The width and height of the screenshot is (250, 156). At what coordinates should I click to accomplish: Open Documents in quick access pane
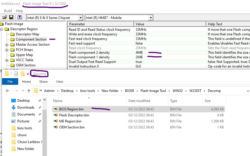click(26, 114)
